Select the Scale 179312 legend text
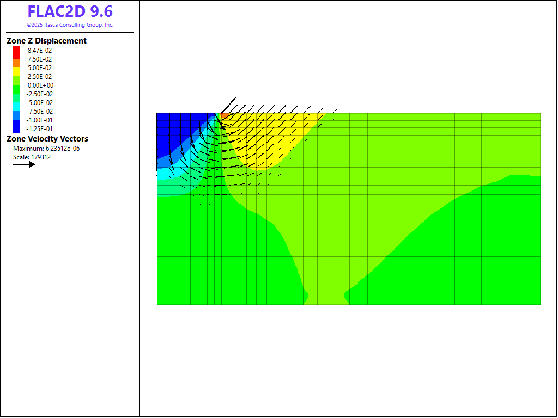Viewport: 558px width, 418px height. (32, 157)
